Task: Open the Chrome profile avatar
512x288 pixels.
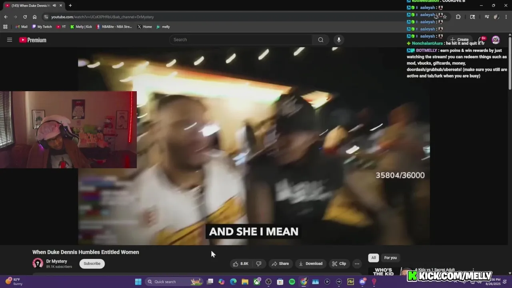Action: [x=496, y=17]
